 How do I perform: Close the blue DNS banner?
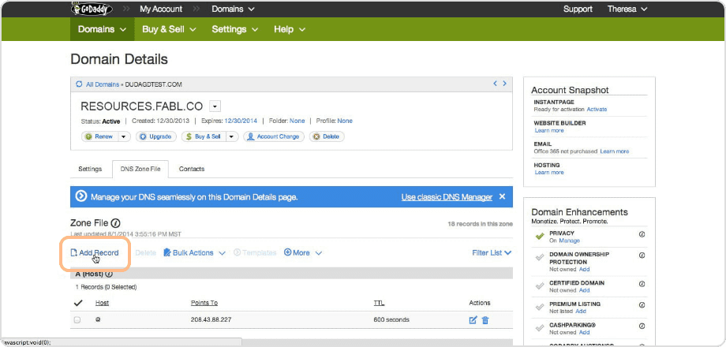click(x=503, y=196)
